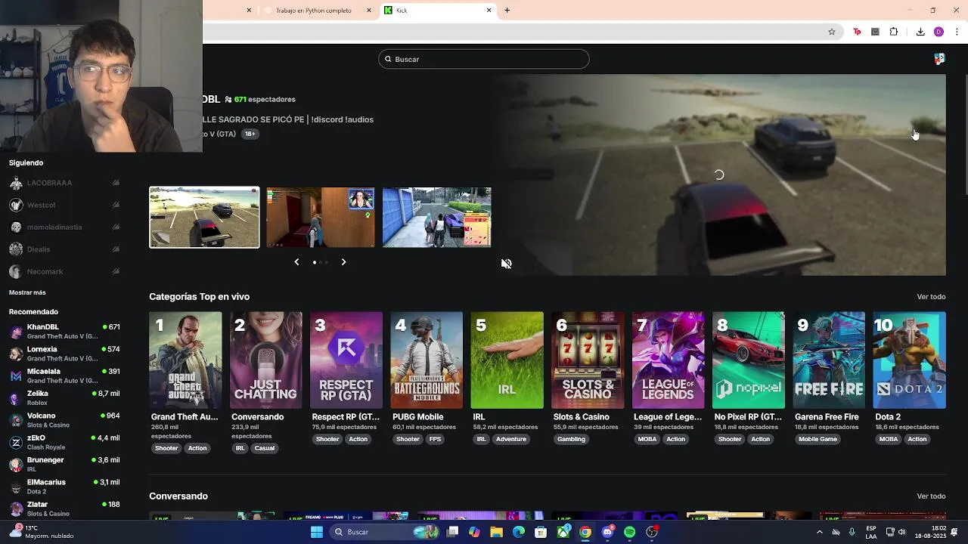Screen dimensions: 968x544
Task: Click Ver todo for Categorías Top en vivo
Action: coord(931,297)
